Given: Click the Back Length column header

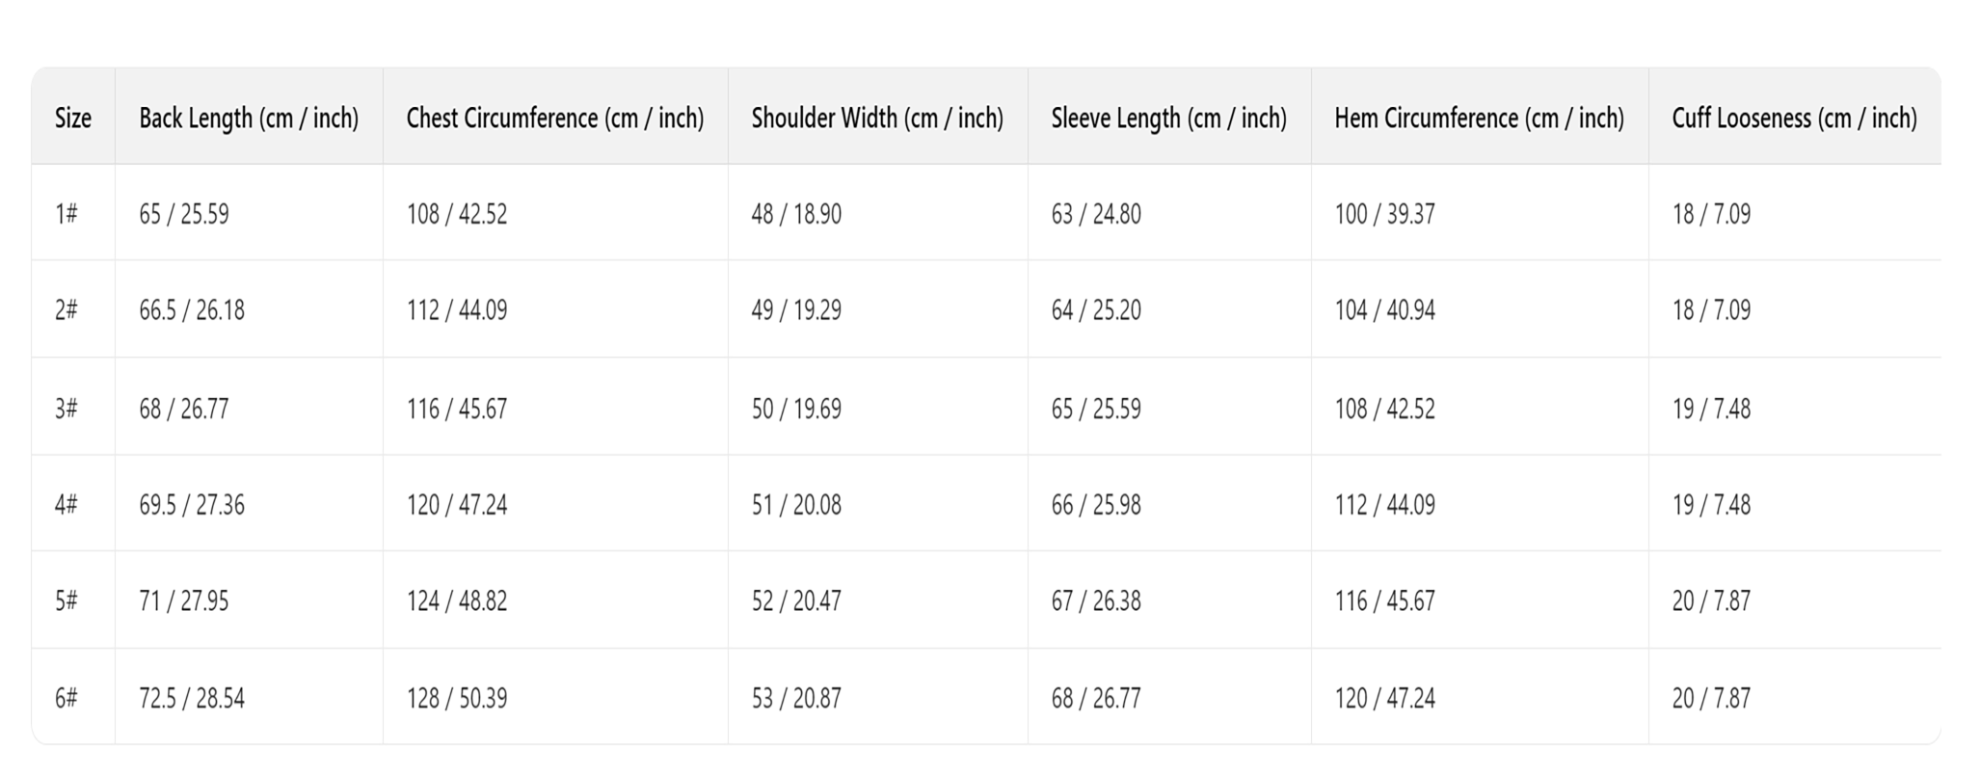Looking at the screenshot, I should point(249,118).
